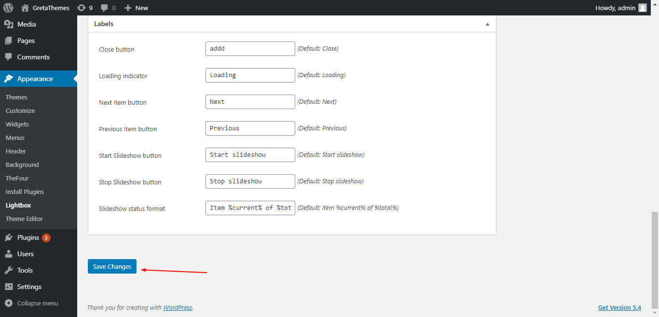
Task: Click the Users icon in the sidebar
Action: coord(9,253)
